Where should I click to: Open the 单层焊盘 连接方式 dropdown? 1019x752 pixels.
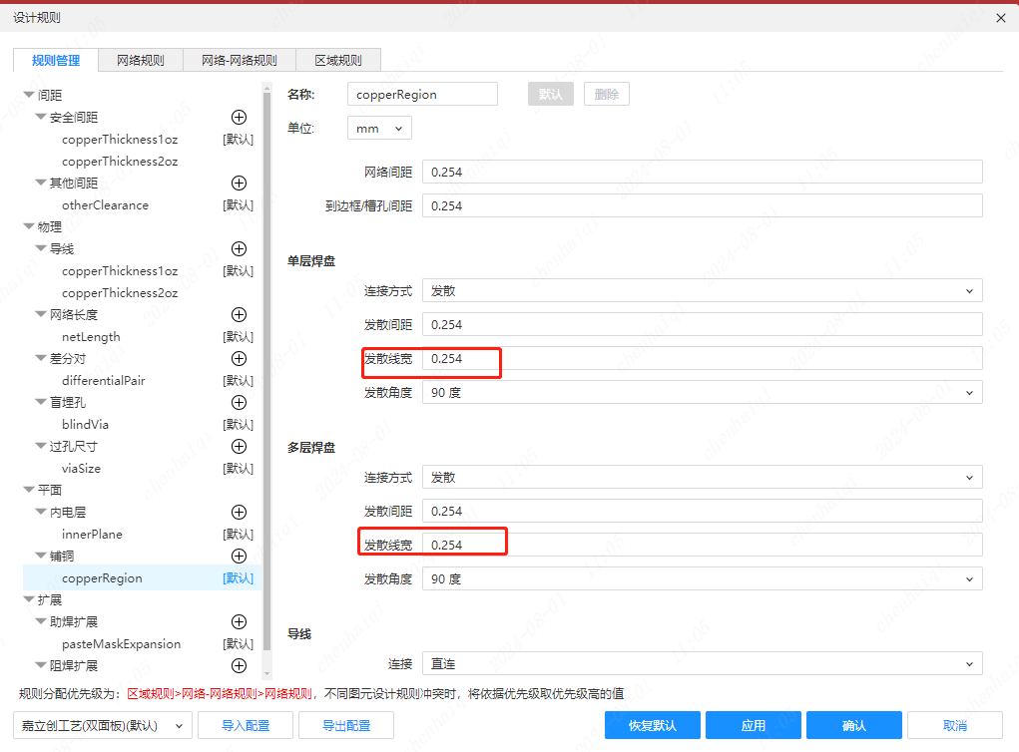702,291
